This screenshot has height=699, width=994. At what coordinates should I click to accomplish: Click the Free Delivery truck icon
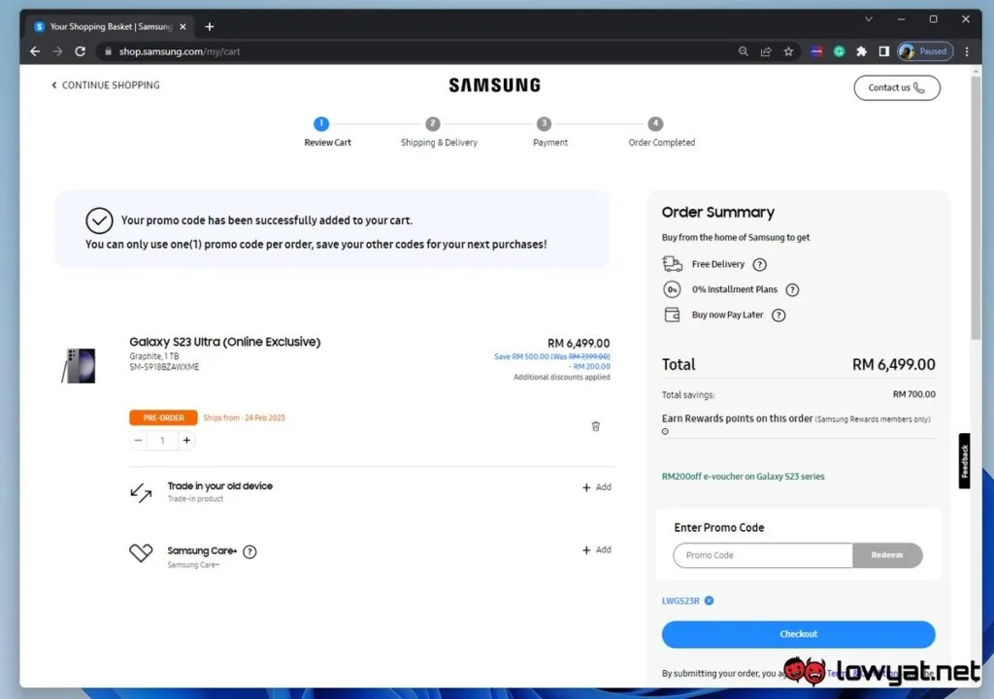(x=672, y=264)
